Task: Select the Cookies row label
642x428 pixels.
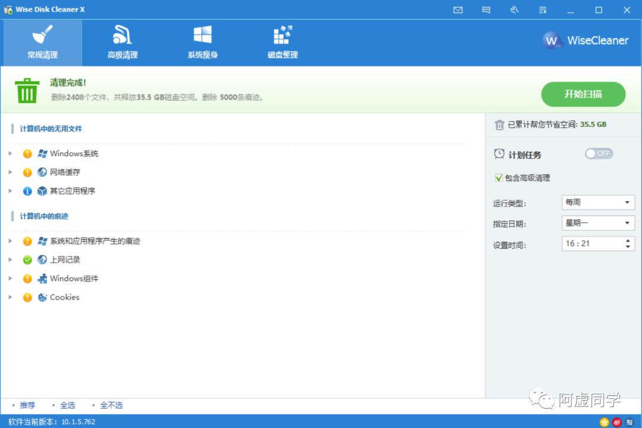Action: coord(65,297)
